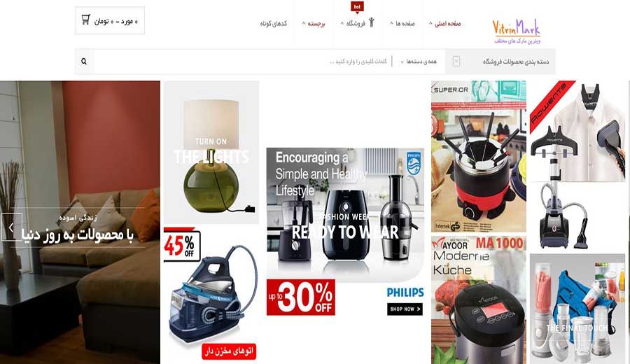Expand the دسته بندی محصولات فروشگاه toggle arrow
Viewport: 630px width, 364px height.
point(456,61)
